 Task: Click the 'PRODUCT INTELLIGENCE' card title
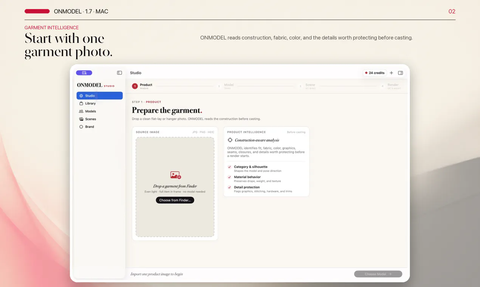[246, 132]
